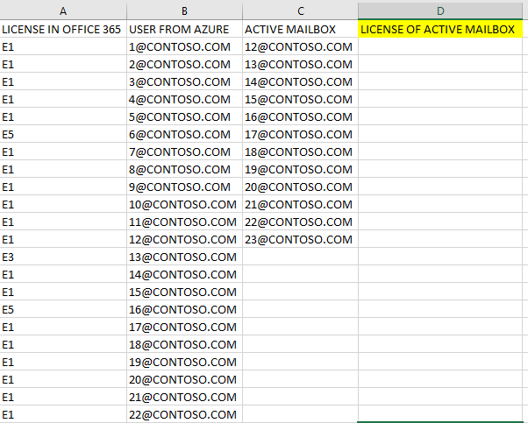Select cell 5@CONTOSO.COM
Screen dimensions: 528x423
point(184,116)
